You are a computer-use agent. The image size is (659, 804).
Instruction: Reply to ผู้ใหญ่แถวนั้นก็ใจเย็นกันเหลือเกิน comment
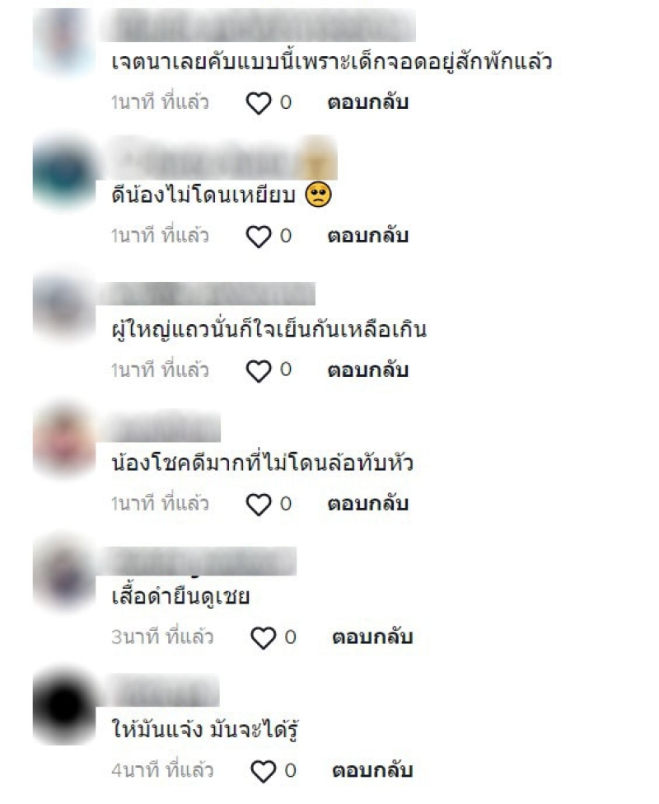[368, 369]
